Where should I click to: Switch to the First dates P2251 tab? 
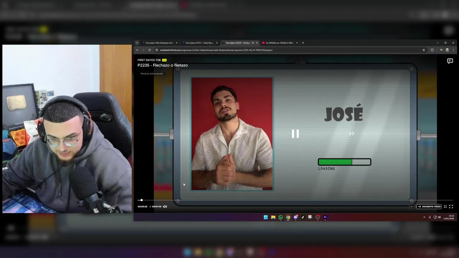click(199, 43)
